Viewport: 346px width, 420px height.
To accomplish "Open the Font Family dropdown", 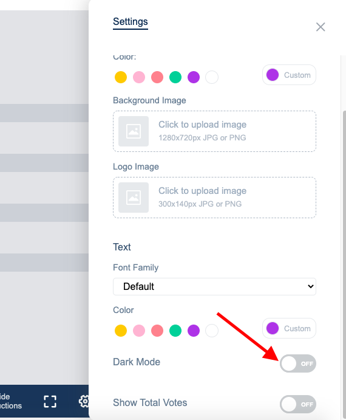I will pos(214,287).
